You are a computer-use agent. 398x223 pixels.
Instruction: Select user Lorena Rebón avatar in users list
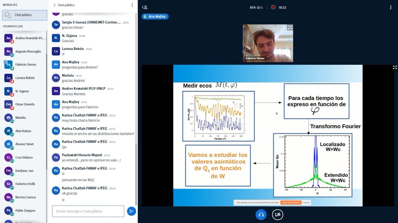click(x=9, y=78)
